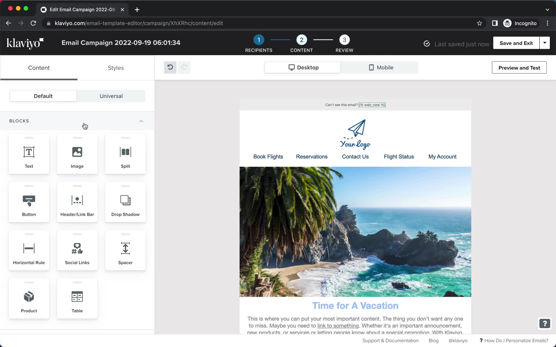Click the undo arrow button
Image resolution: width=556 pixels, height=347 pixels.
(x=170, y=67)
